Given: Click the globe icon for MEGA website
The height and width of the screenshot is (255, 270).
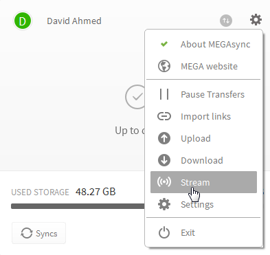Looking at the screenshot, I should pos(164,66).
